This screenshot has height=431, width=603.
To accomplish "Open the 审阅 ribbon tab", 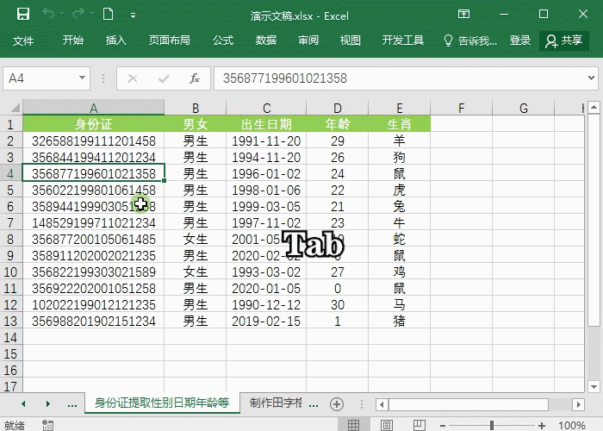I will [308, 41].
